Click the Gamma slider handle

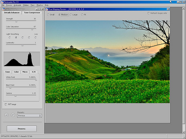click(x=15, y=96)
